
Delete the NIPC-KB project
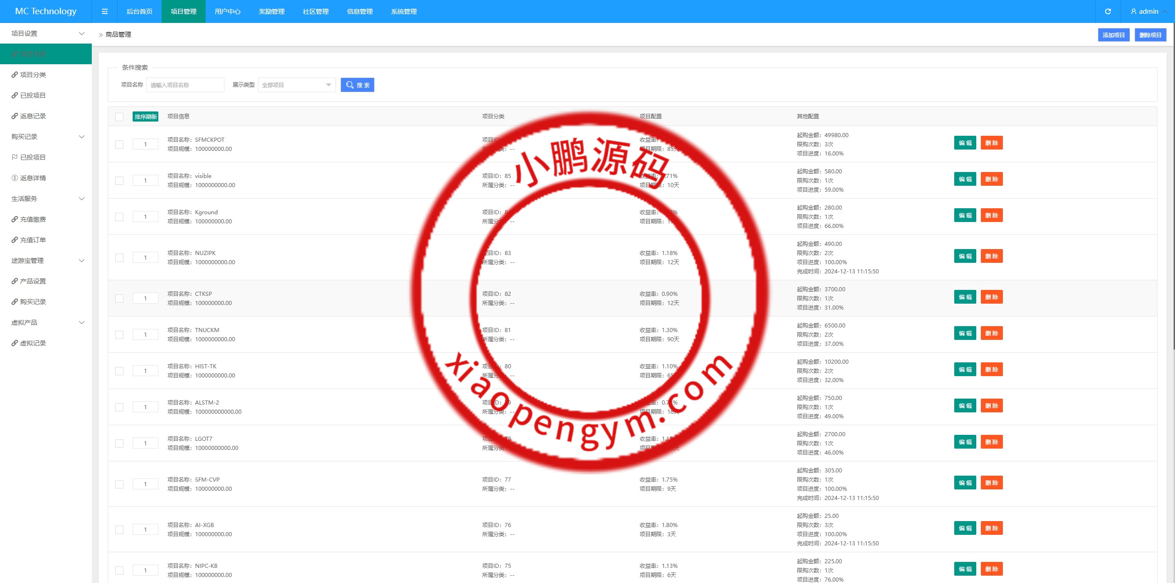[x=991, y=569]
